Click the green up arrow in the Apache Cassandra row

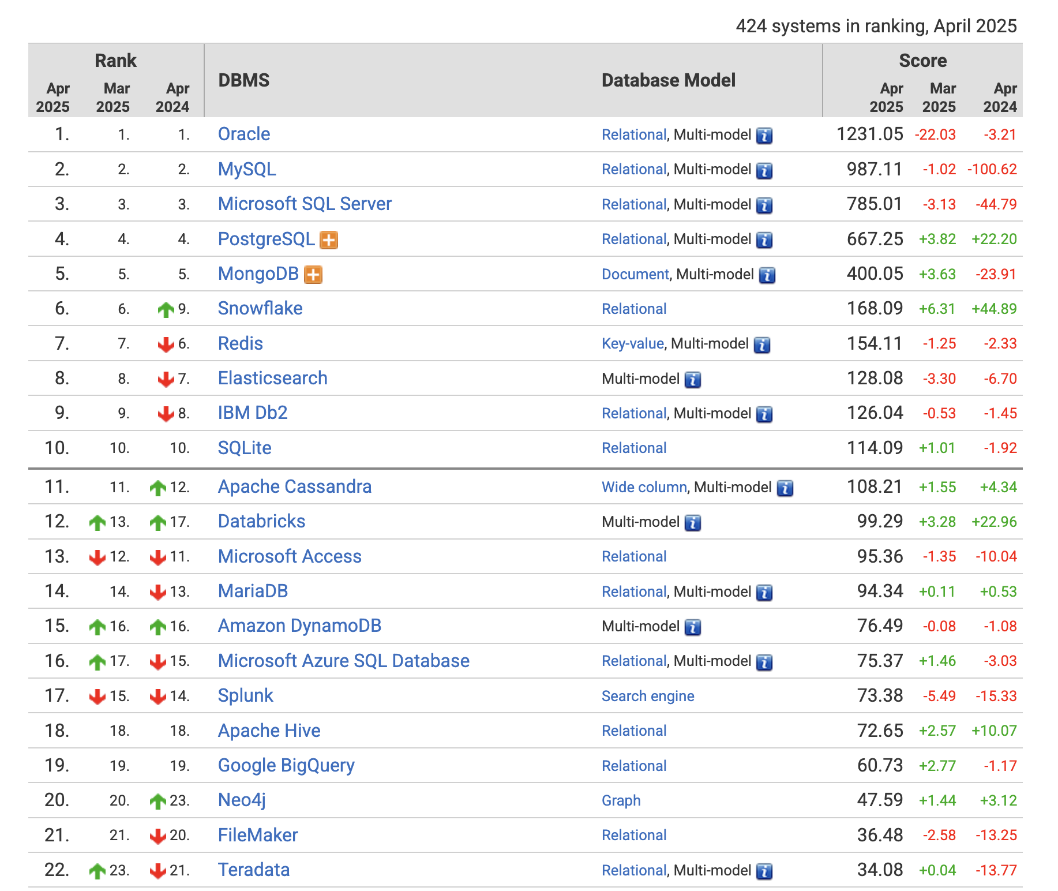pyautogui.click(x=157, y=488)
